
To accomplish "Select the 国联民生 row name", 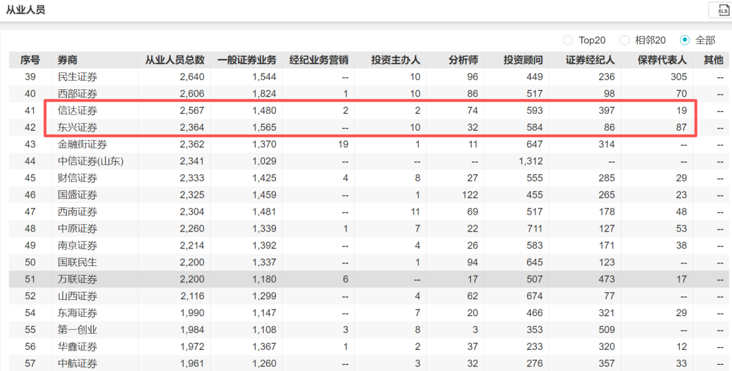I will [77, 263].
